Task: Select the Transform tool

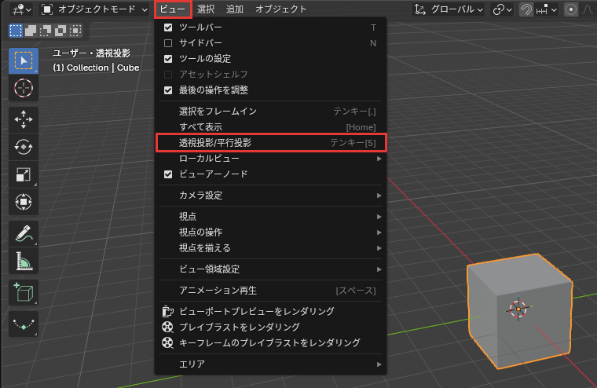Action: pyautogui.click(x=24, y=202)
